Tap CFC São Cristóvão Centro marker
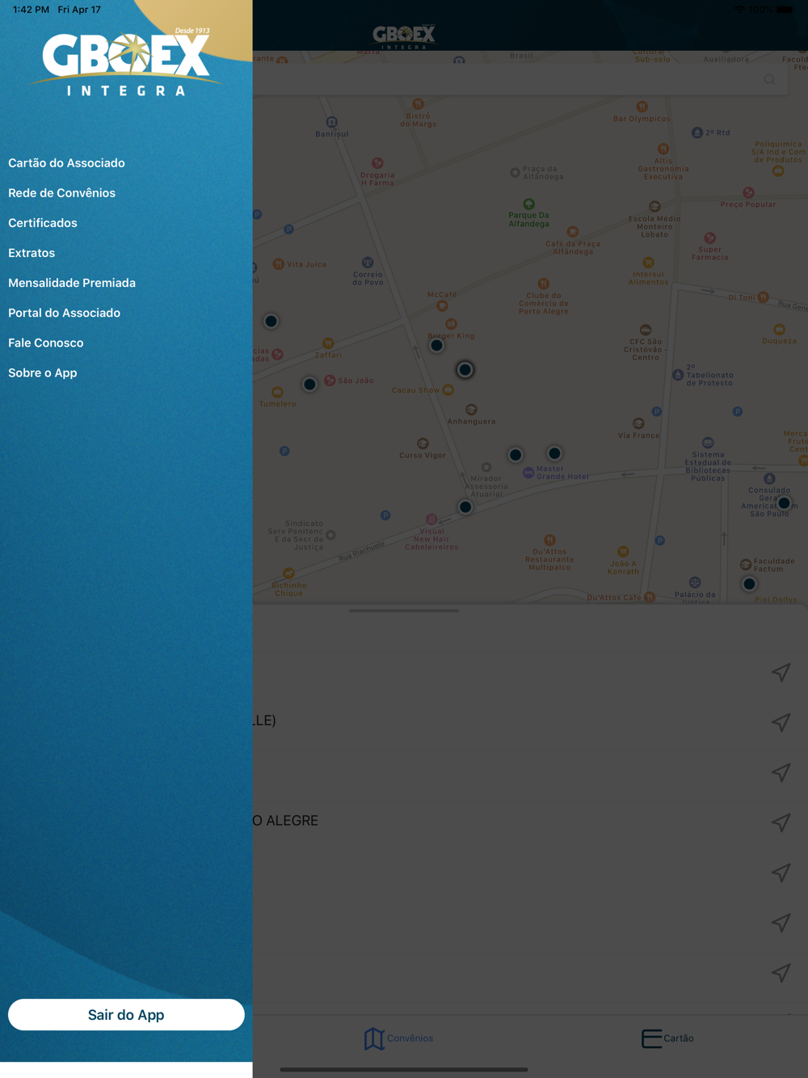808x1078 pixels. point(645,330)
